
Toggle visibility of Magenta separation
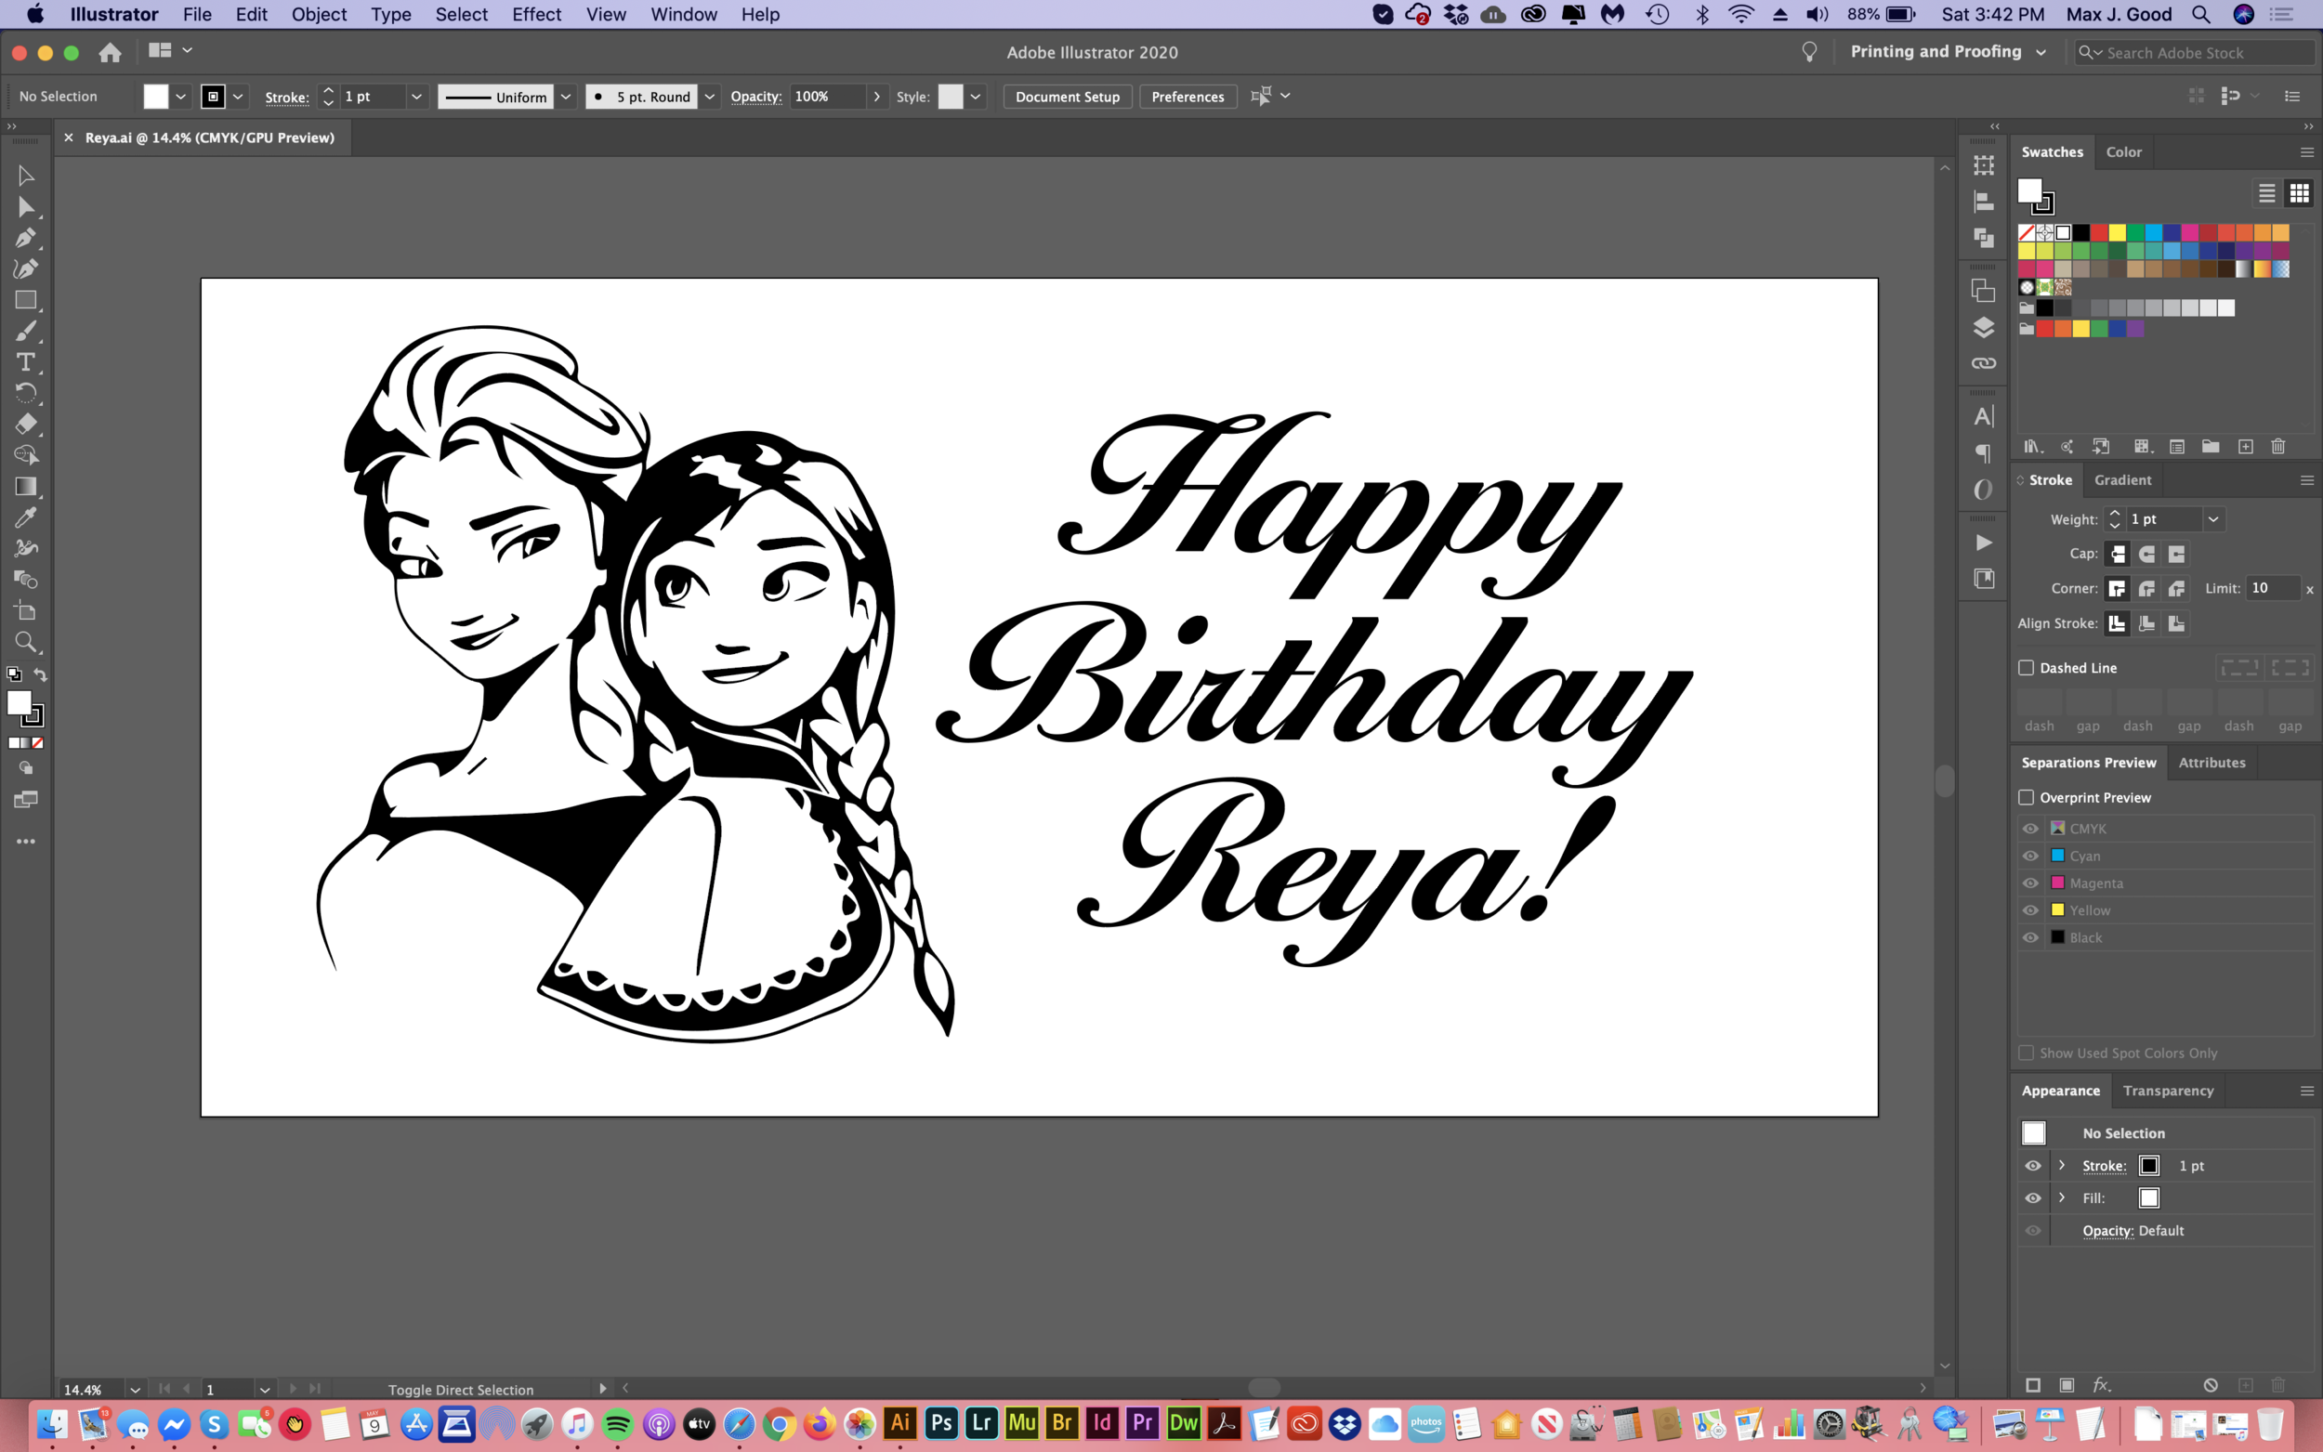tap(2030, 883)
